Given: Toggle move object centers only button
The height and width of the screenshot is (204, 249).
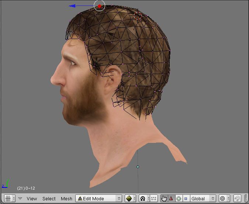Looking at the screenshot, I should [153, 198].
